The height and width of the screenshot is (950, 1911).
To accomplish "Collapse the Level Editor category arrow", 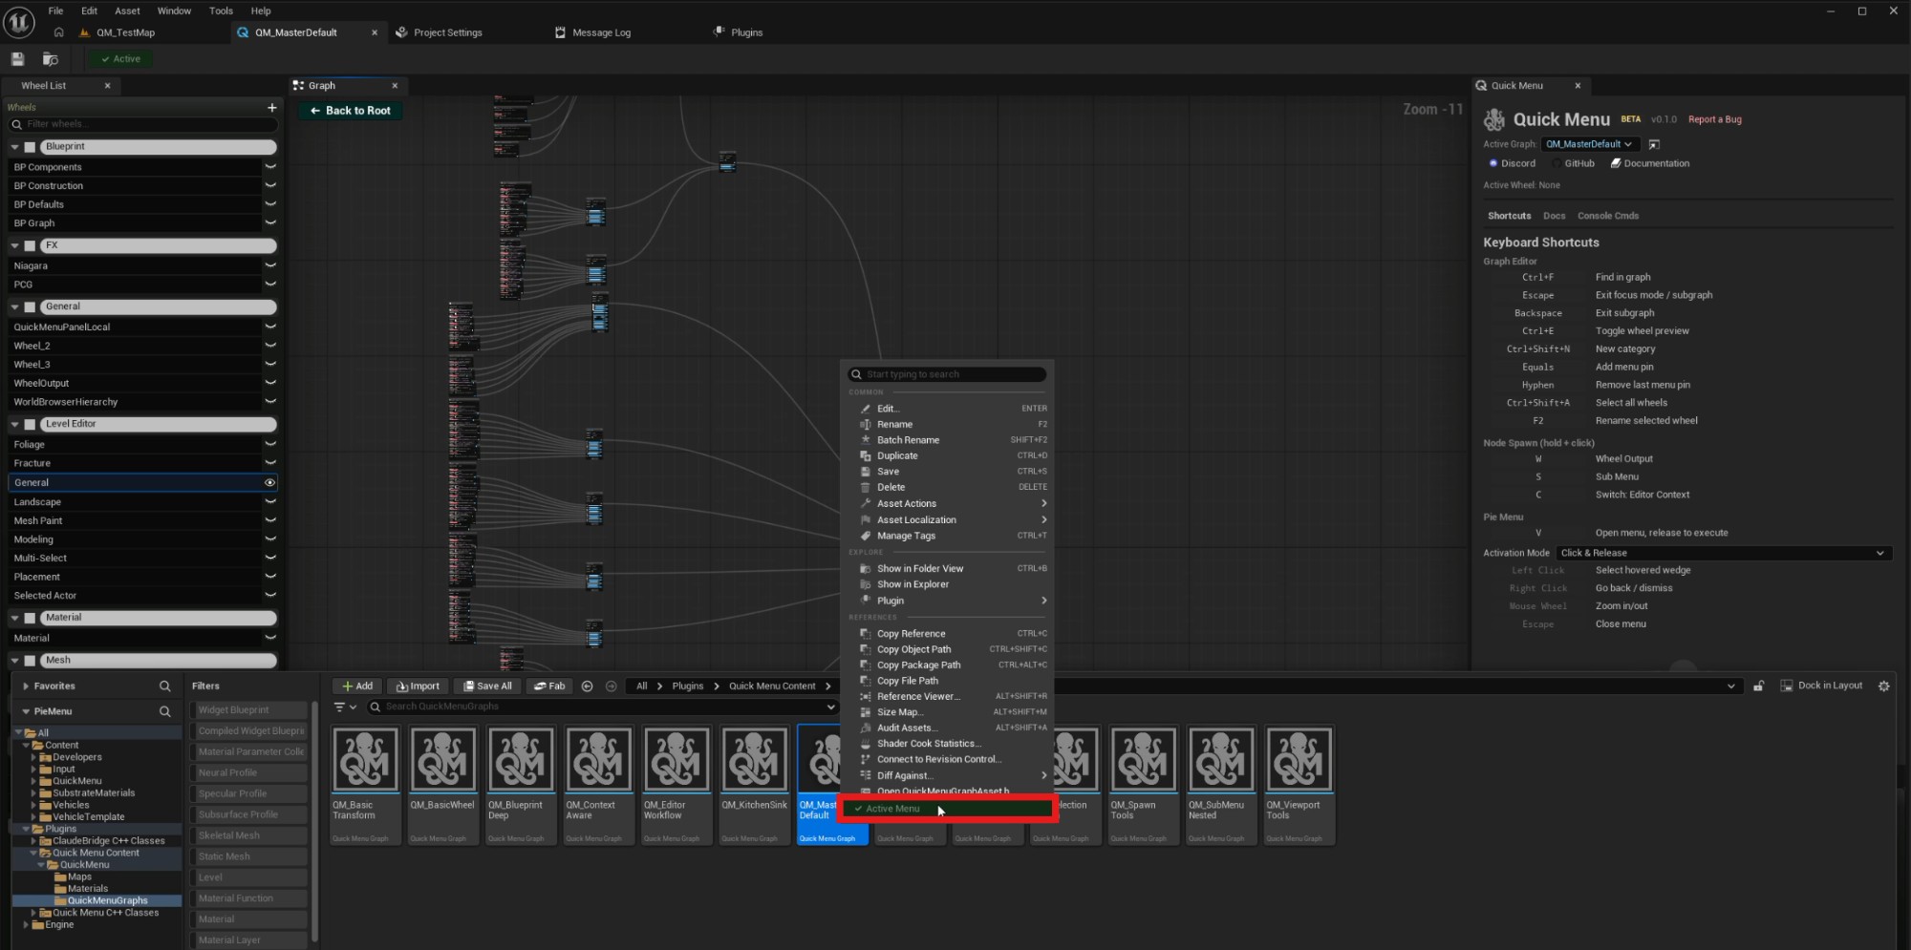I will (x=15, y=424).
